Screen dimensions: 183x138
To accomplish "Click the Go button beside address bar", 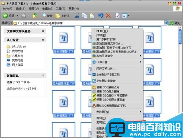I will (175, 23).
